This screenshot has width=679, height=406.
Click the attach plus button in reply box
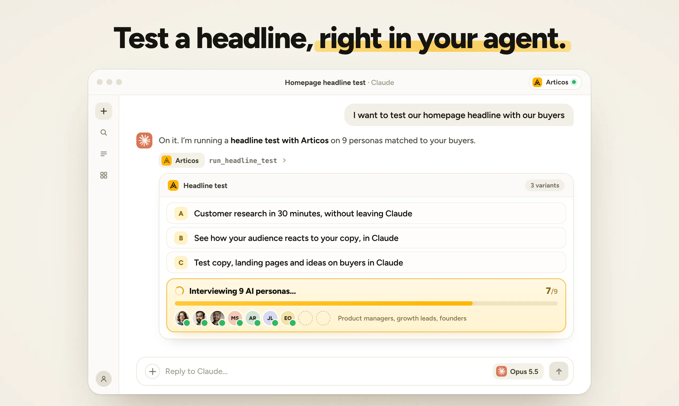[152, 371]
